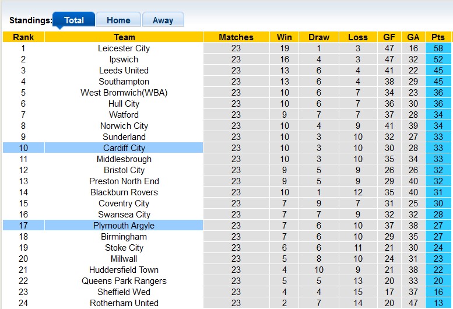The image size is (453, 309).
Task: Click the Matches column header
Action: pyautogui.click(x=236, y=37)
